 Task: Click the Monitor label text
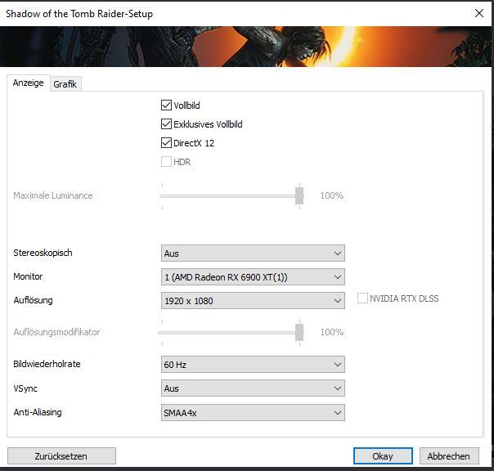pyautogui.click(x=28, y=276)
